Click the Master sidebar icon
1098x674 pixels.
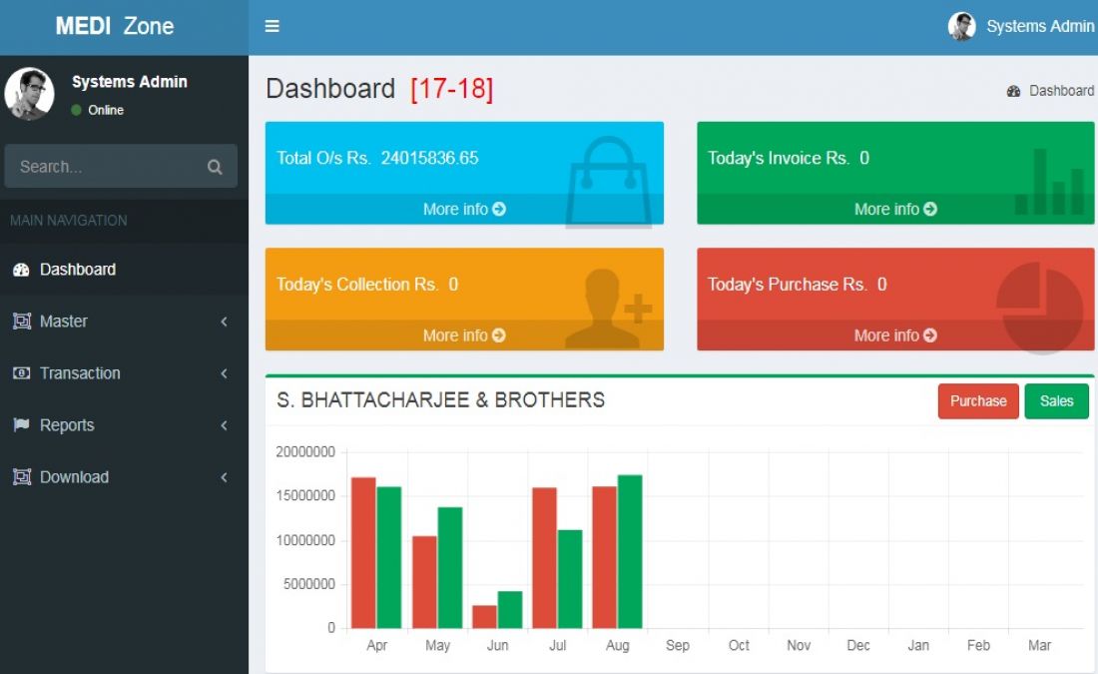click(21, 321)
